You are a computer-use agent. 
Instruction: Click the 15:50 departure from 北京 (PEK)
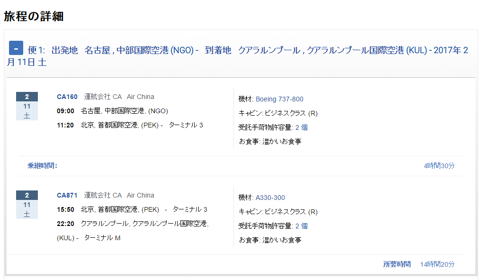tap(65, 209)
